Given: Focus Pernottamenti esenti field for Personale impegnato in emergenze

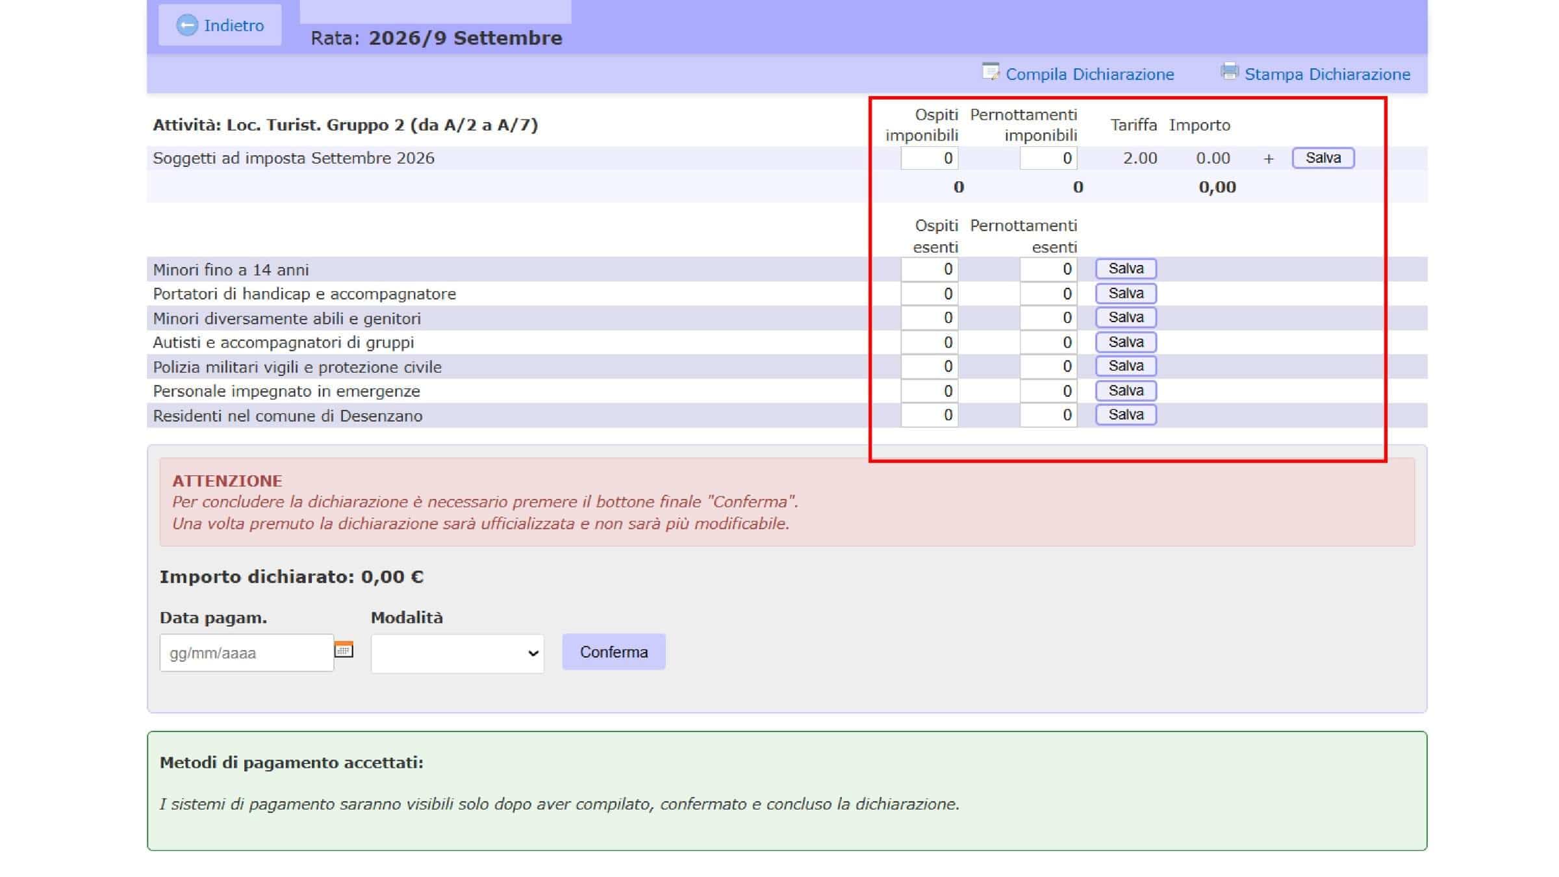Looking at the screenshot, I should coord(1048,391).
